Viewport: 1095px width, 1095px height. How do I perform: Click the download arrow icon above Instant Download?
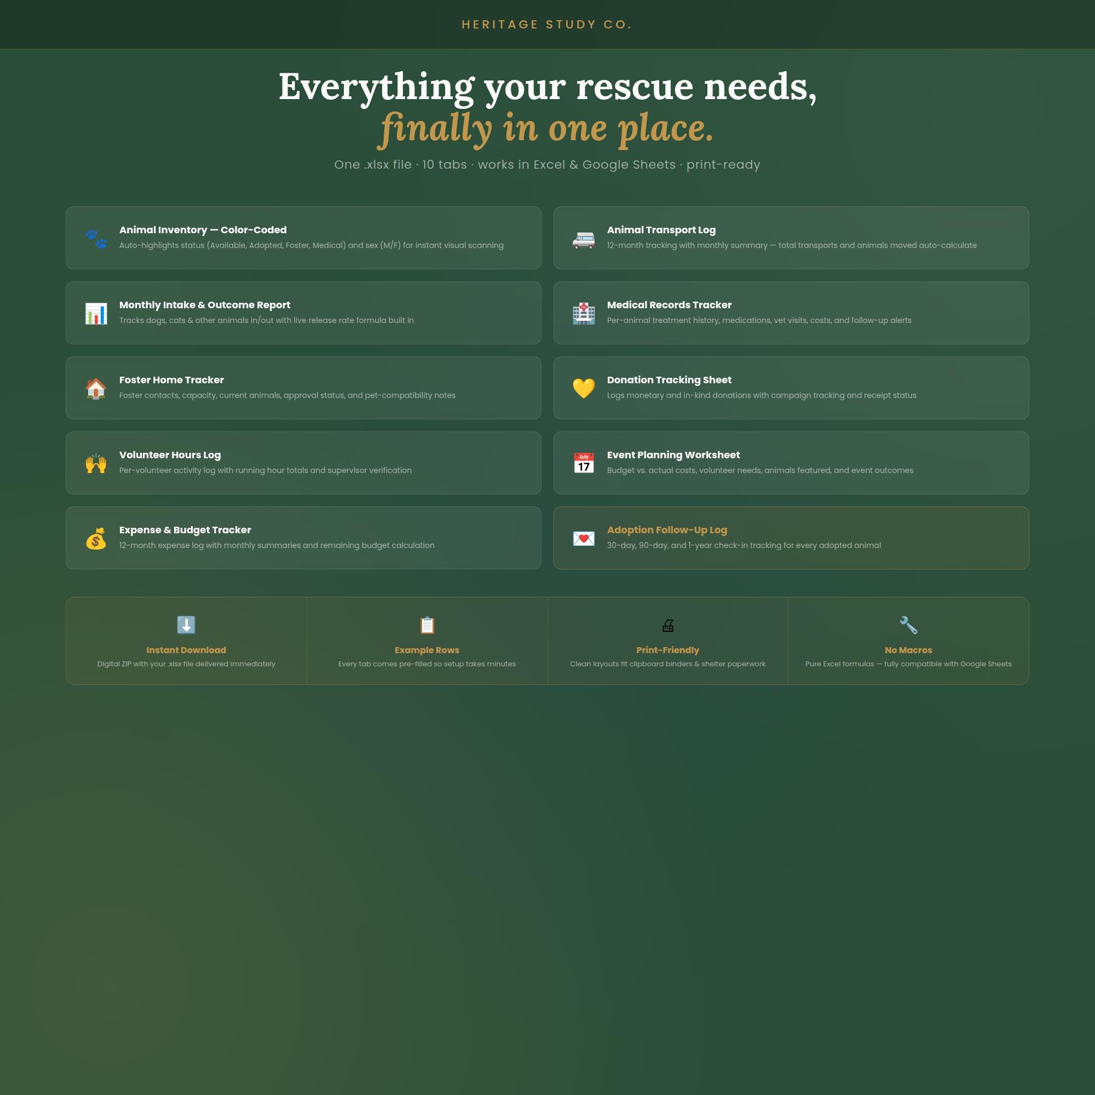(x=186, y=625)
